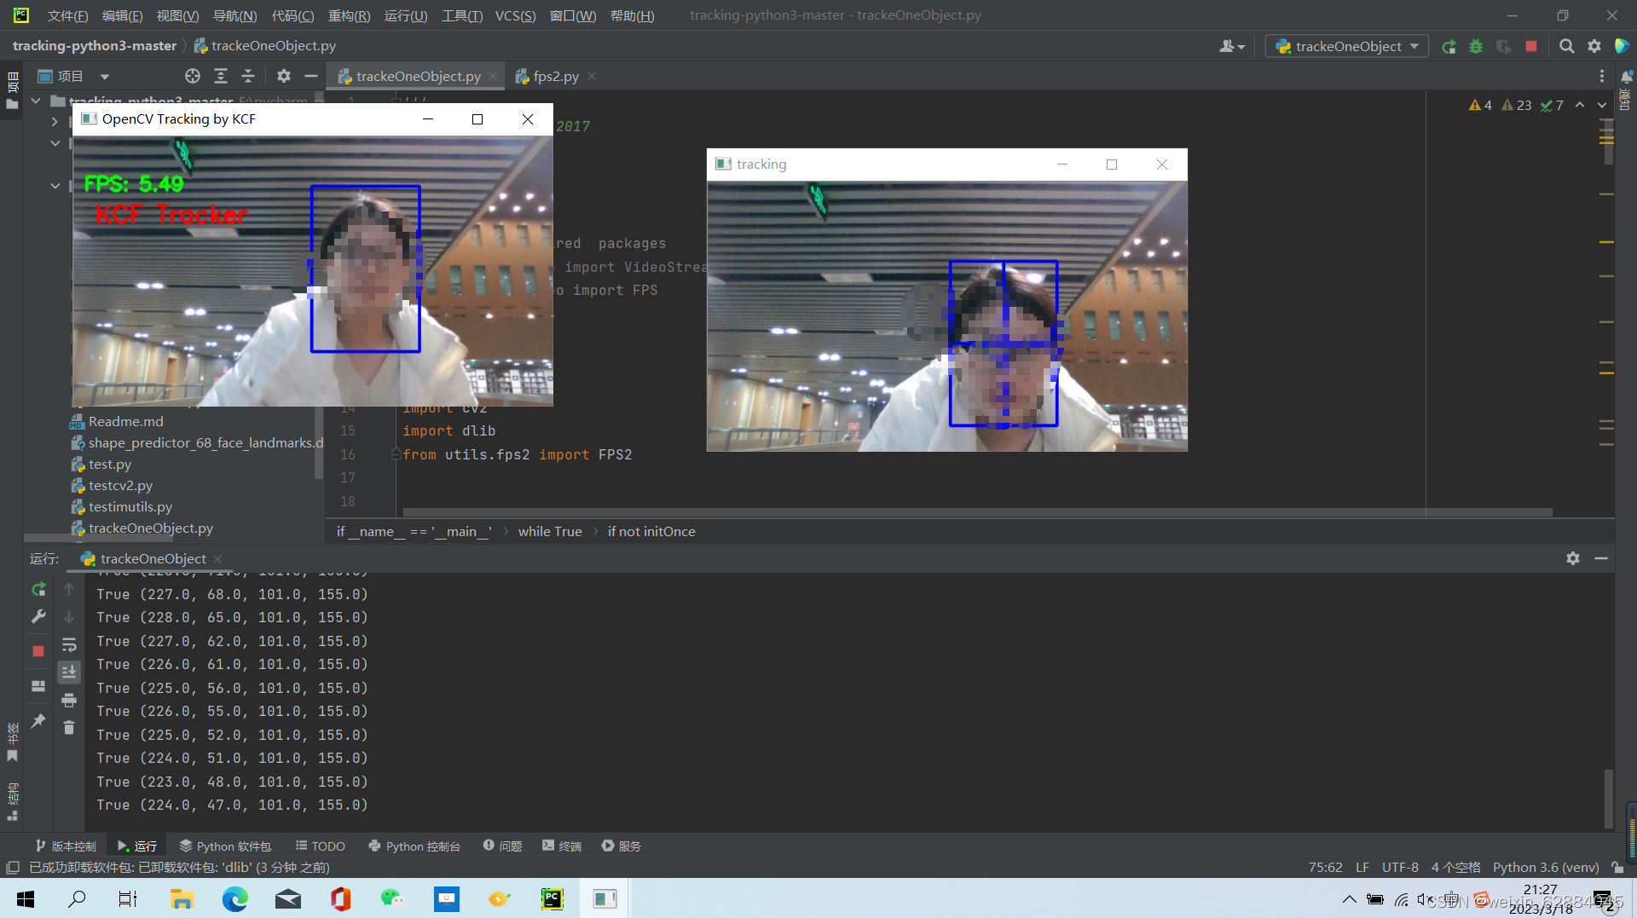
Task: Close the fps2.py tab
Action: (592, 76)
